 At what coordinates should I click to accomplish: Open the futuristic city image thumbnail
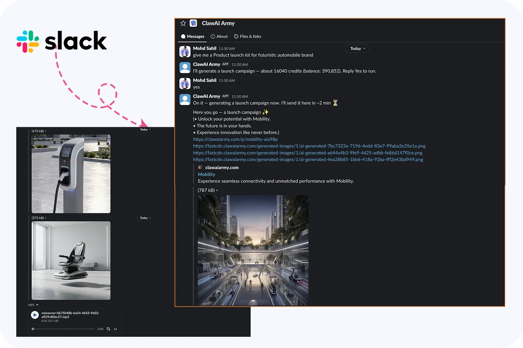253,250
